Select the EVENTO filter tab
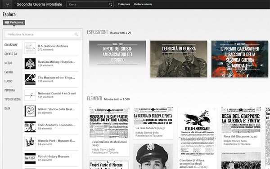The height and width of the screenshot is (169, 270). (x=9, y=72)
